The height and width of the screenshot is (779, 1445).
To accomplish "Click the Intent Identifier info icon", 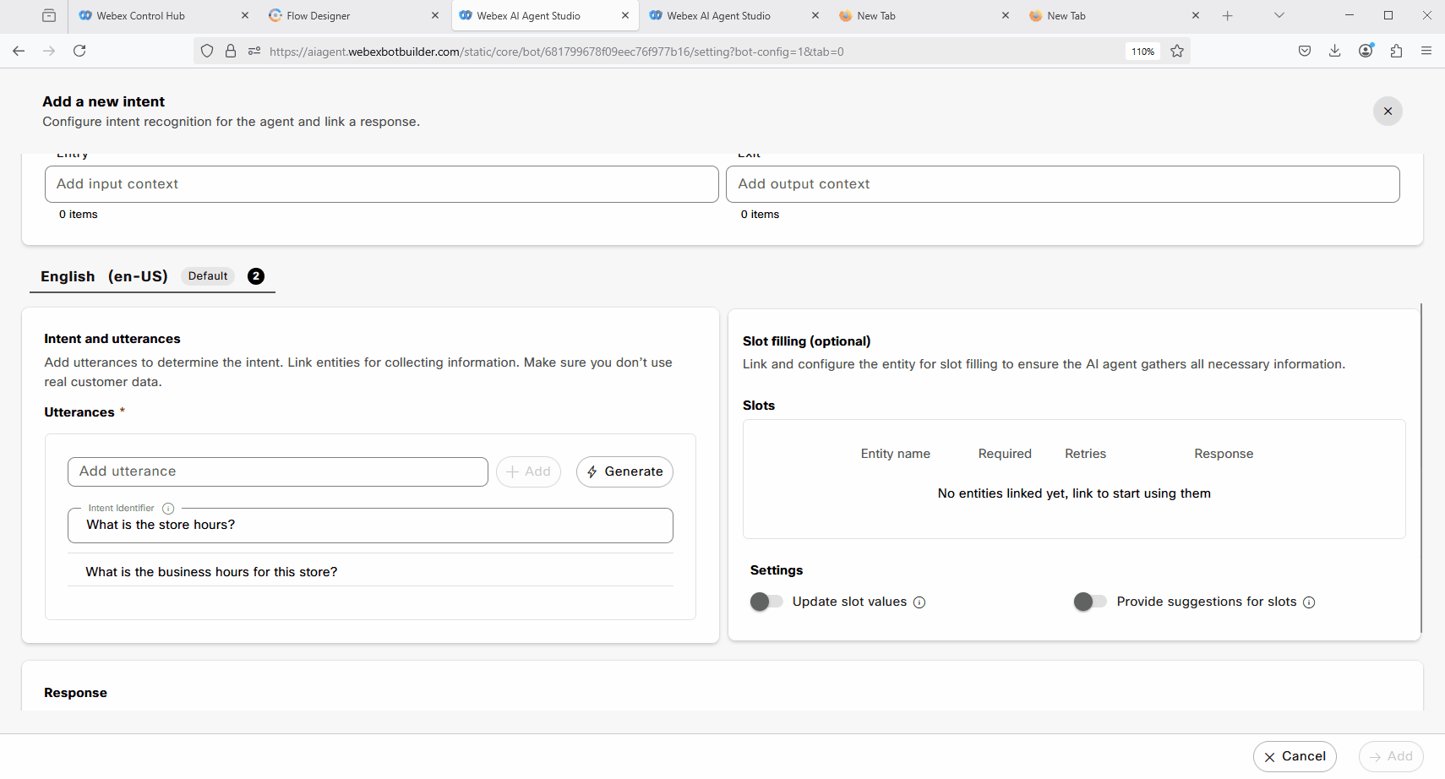I will (168, 509).
